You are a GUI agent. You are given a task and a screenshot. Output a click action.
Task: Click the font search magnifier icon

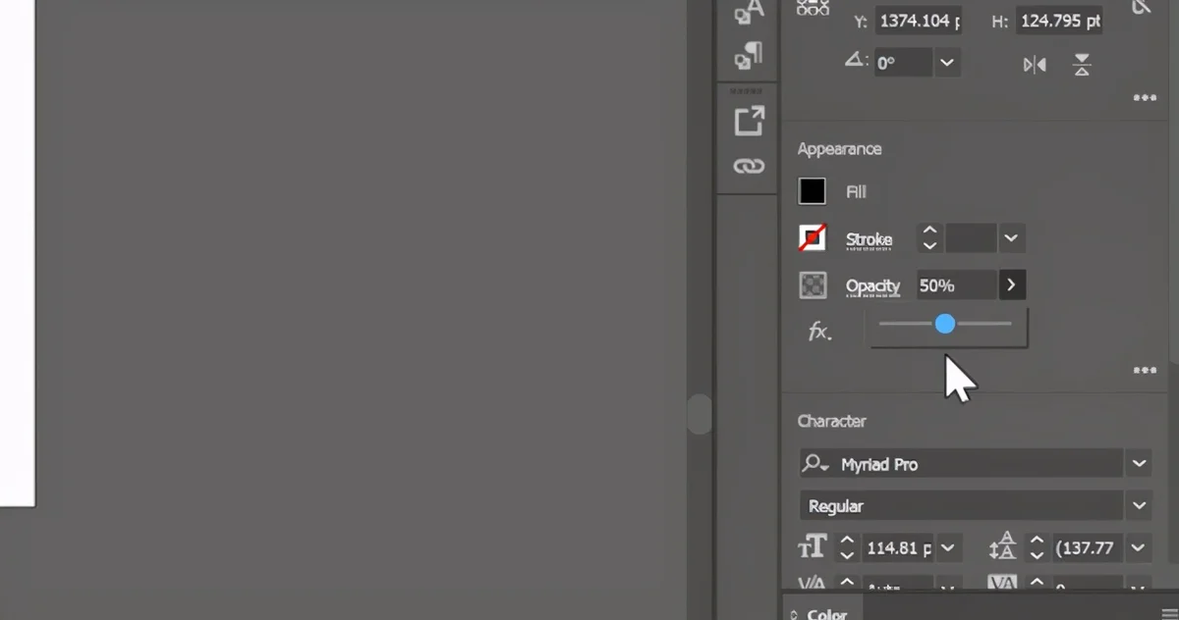click(x=815, y=464)
